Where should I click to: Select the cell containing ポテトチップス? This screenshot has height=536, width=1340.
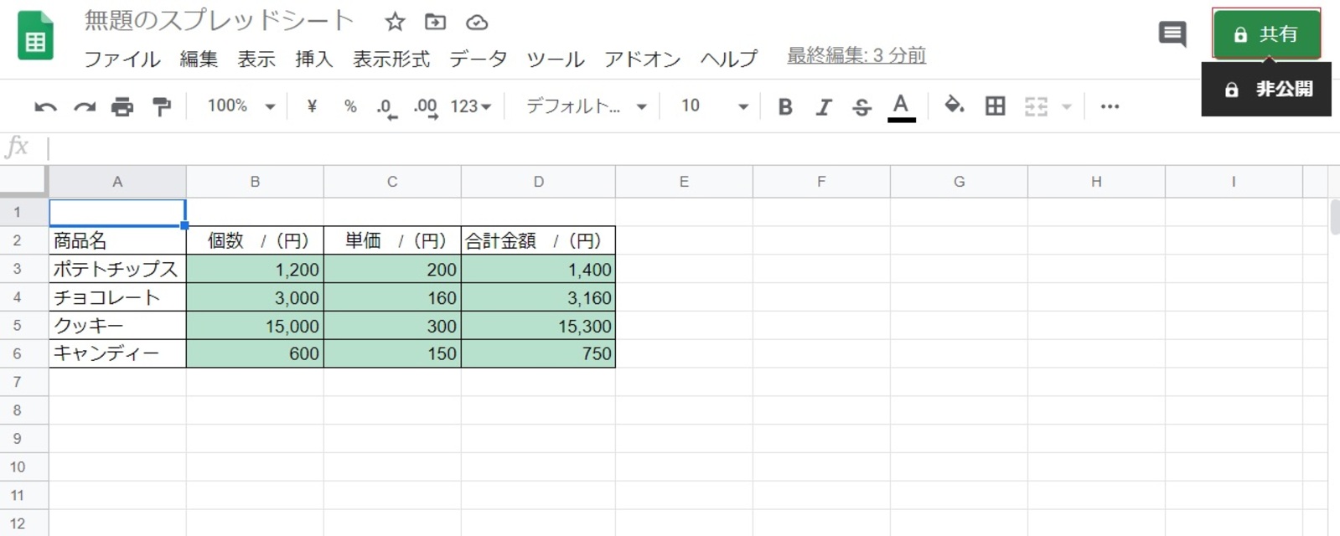pos(116,270)
